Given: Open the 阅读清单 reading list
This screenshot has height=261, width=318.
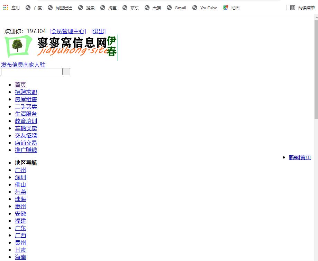Looking at the screenshot, I should tap(302, 8).
